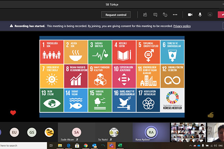Image resolution: width=224 pixels, height=149 pixels.
Task: Click goal 8 economic growth tile
Action: [x=76, y=76]
